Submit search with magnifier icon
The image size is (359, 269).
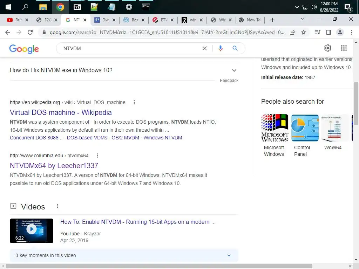[235, 48]
